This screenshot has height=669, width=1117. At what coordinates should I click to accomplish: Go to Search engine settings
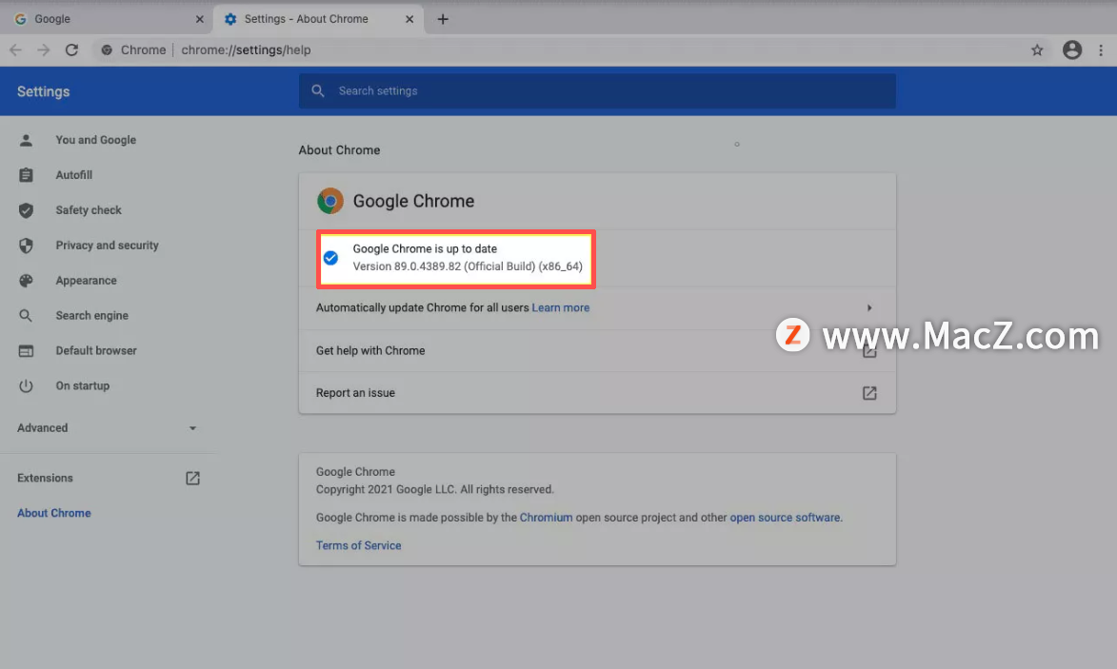pos(92,315)
